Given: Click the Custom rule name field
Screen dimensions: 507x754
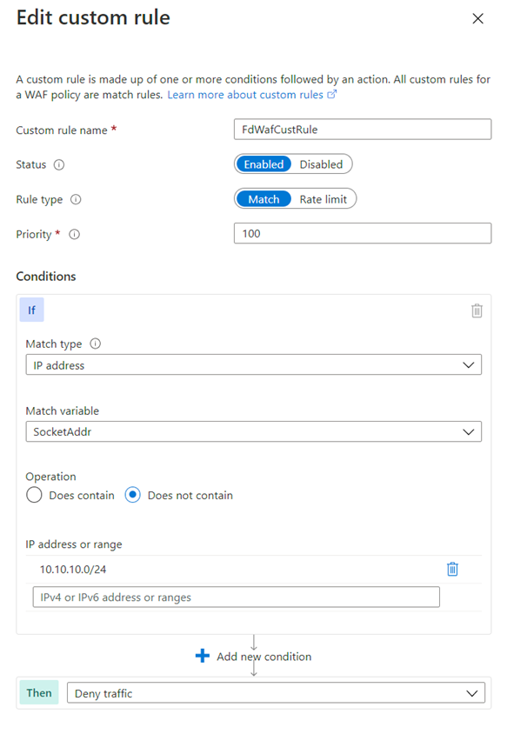Looking at the screenshot, I should coord(363,130).
